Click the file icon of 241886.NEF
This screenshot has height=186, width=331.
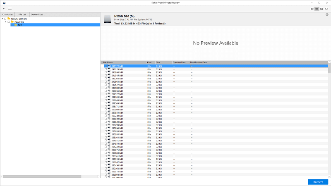pyautogui.click(x=109, y=72)
